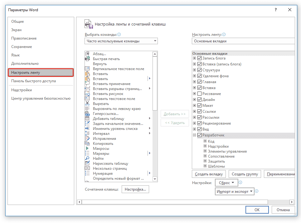This screenshot has height=223, width=301.
Task: Uncheck the Разработчик tab checkbox
Action: coord(200,135)
